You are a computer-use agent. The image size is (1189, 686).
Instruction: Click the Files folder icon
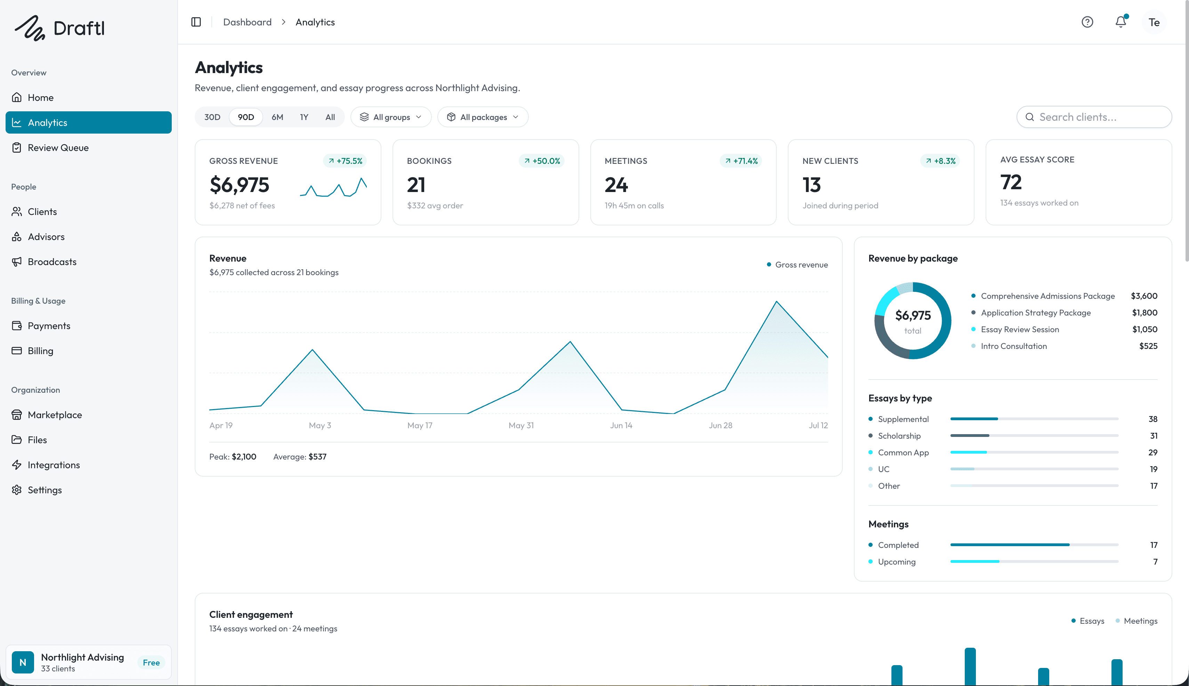click(17, 440)
